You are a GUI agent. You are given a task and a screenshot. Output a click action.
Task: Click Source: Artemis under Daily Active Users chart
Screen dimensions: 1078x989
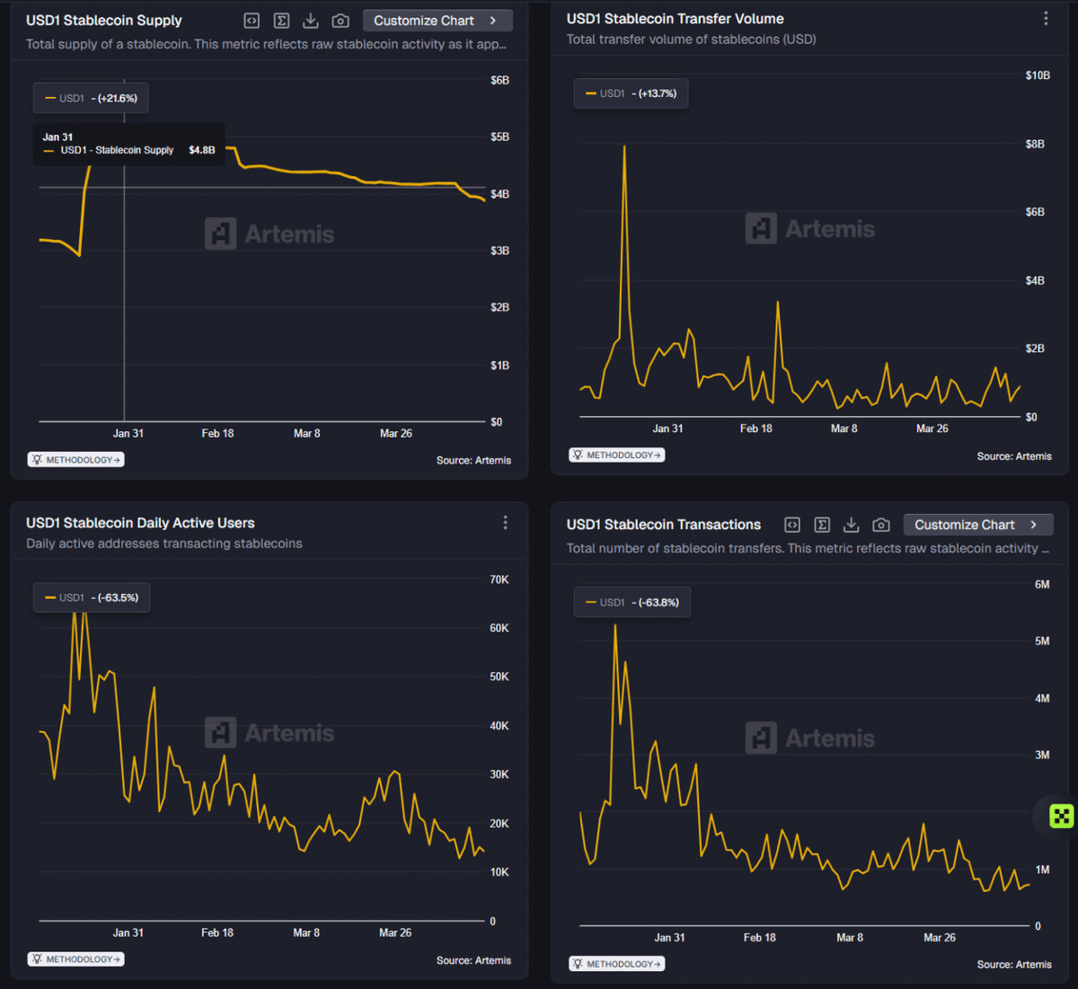473,960
